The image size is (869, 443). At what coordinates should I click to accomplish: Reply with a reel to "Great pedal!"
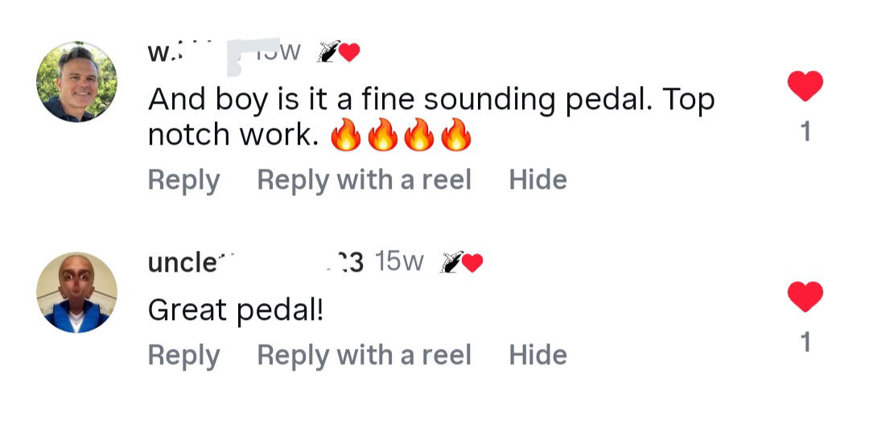click(364, 355)
